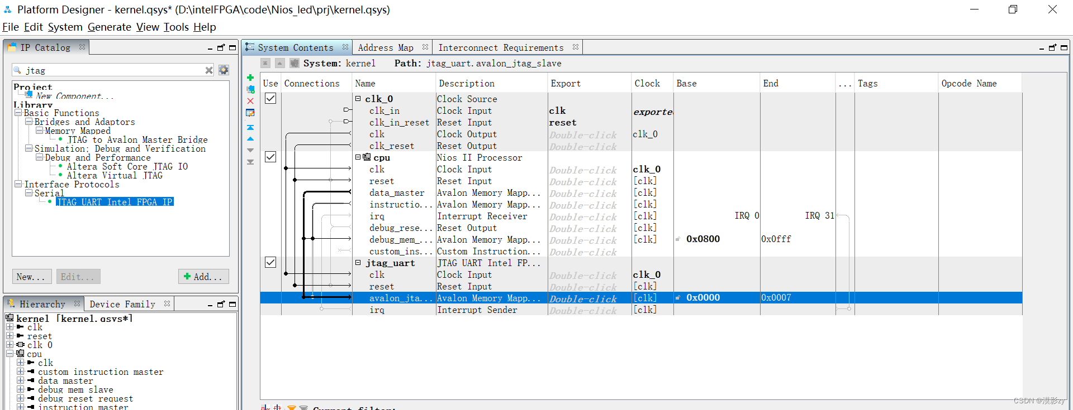Screen dimensions: 1073x410
Task: Switch to the Interconnect Requirements tab
Action: (501, 47)
